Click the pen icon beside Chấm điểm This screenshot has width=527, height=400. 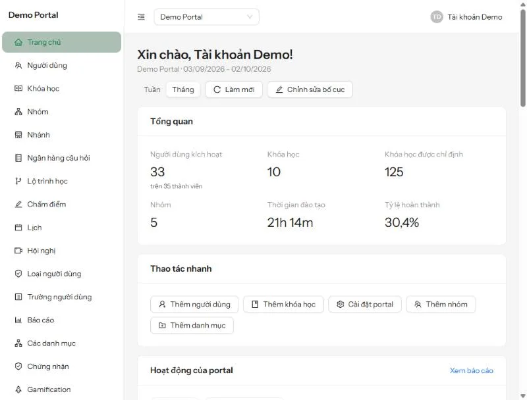tap(18, 205)
